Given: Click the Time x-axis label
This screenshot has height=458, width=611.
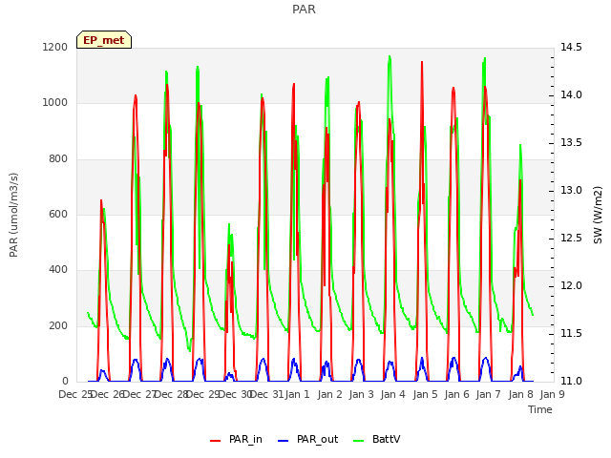Looking at the screenshot, I should 540,409.
